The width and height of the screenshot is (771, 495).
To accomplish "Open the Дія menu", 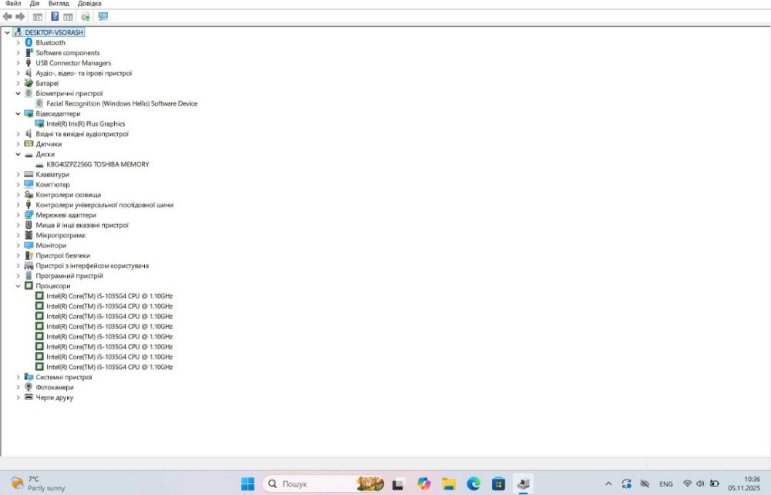I will (x=35, y=4).
